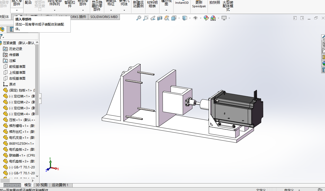Expand the View Settings monitor dropdown
Viewport: 325px width, 191px height.
[x=229, y=18]
